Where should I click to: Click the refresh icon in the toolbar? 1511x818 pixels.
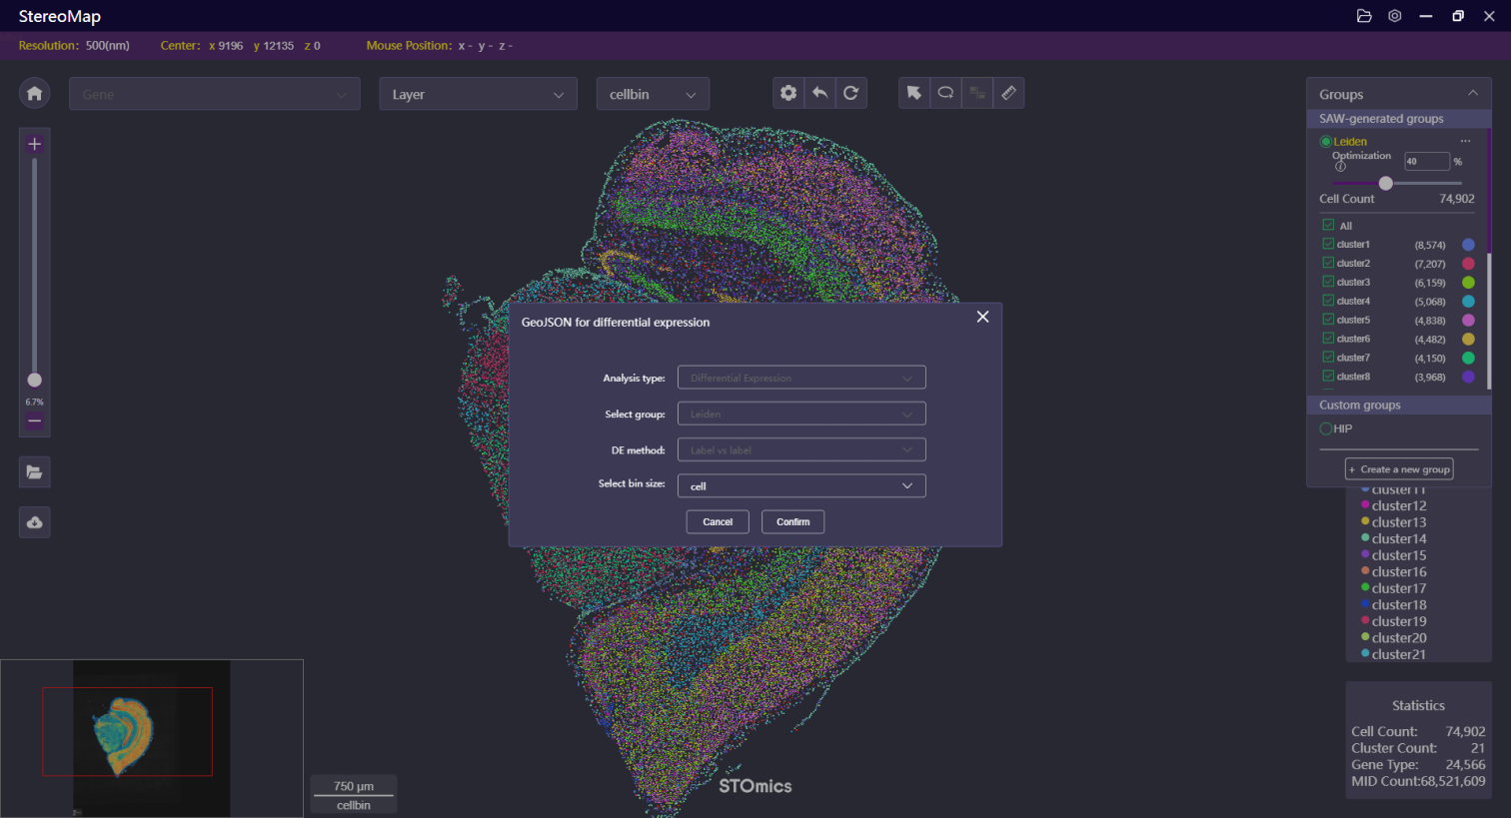point(850,93)
